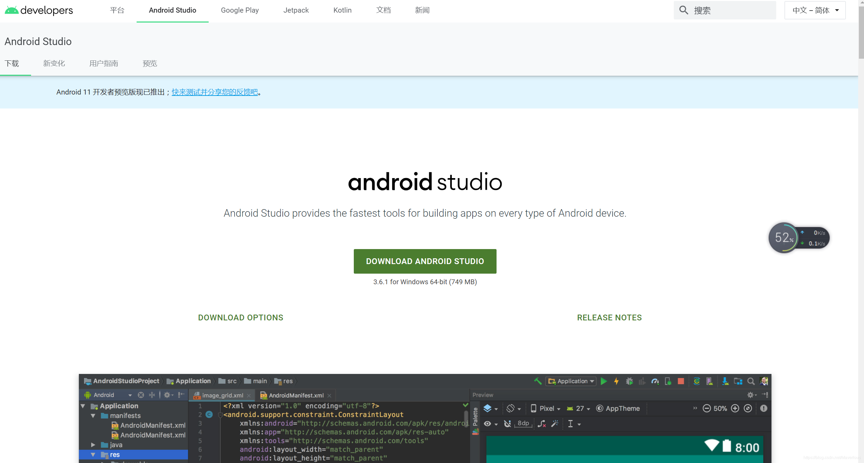Open the Jetpack nav item
Screen dimensions: 864x463
296,10
